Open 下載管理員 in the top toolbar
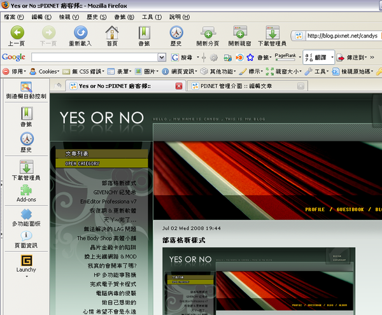 click(x=272, y=36)
